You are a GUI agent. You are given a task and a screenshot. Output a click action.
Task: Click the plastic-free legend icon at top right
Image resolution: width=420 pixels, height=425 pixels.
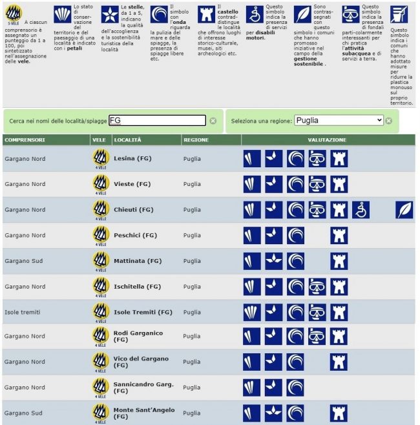tap(399, 14)
